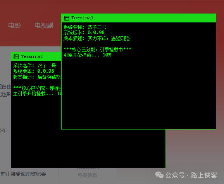The height and width of the screenshot is (184, 224).
Task: Click the front window's Terminal title text
Action: [x=83, y=18]
